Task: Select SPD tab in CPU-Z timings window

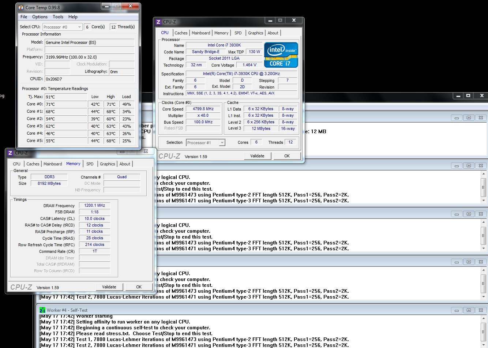Action: point(90,164)
